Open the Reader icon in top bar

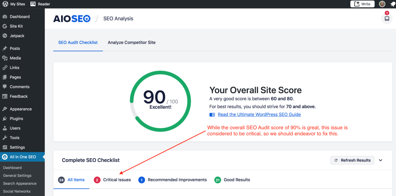coord(33,4)
